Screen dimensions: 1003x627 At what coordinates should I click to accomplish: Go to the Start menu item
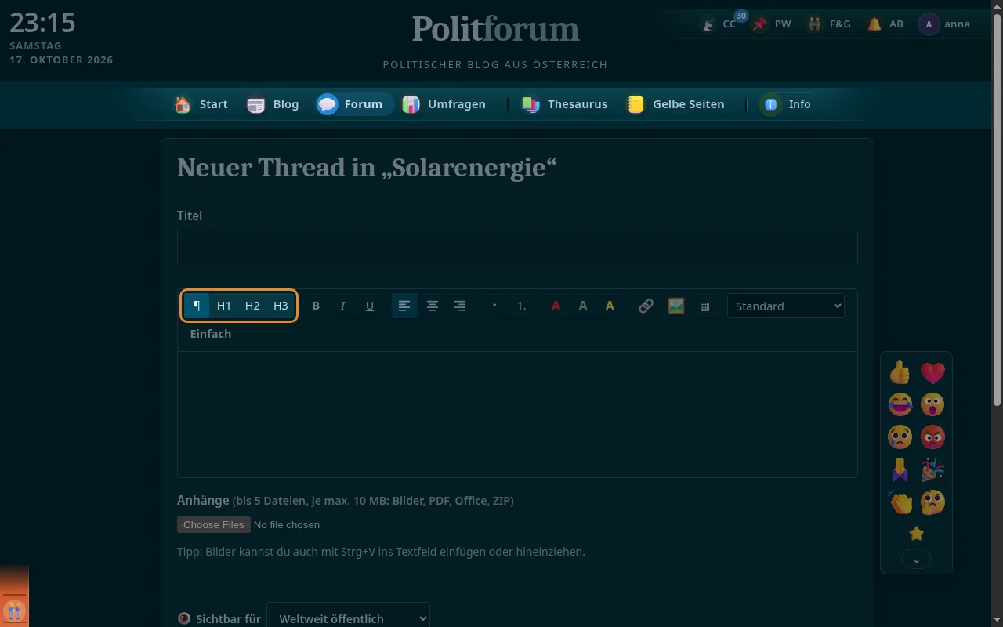(x=201, y=104)
